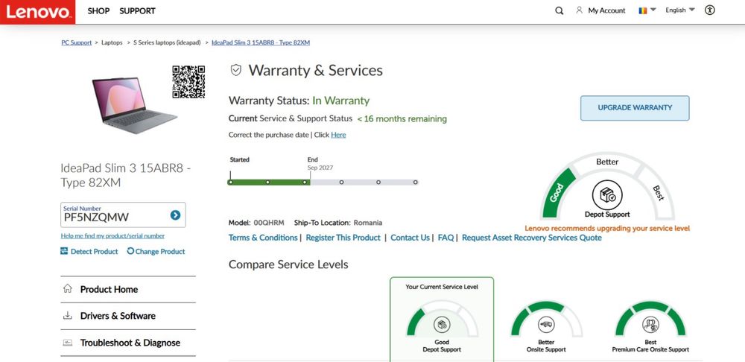Click the warranty timeline Started marker

[x=231, y=182]
